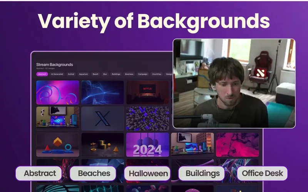Switch to the Campaign category

click(x=143, y=74)
